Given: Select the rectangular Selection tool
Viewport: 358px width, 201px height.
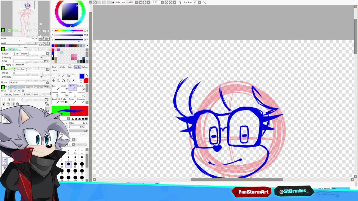Looking at the screenshot, I should 53,76.
